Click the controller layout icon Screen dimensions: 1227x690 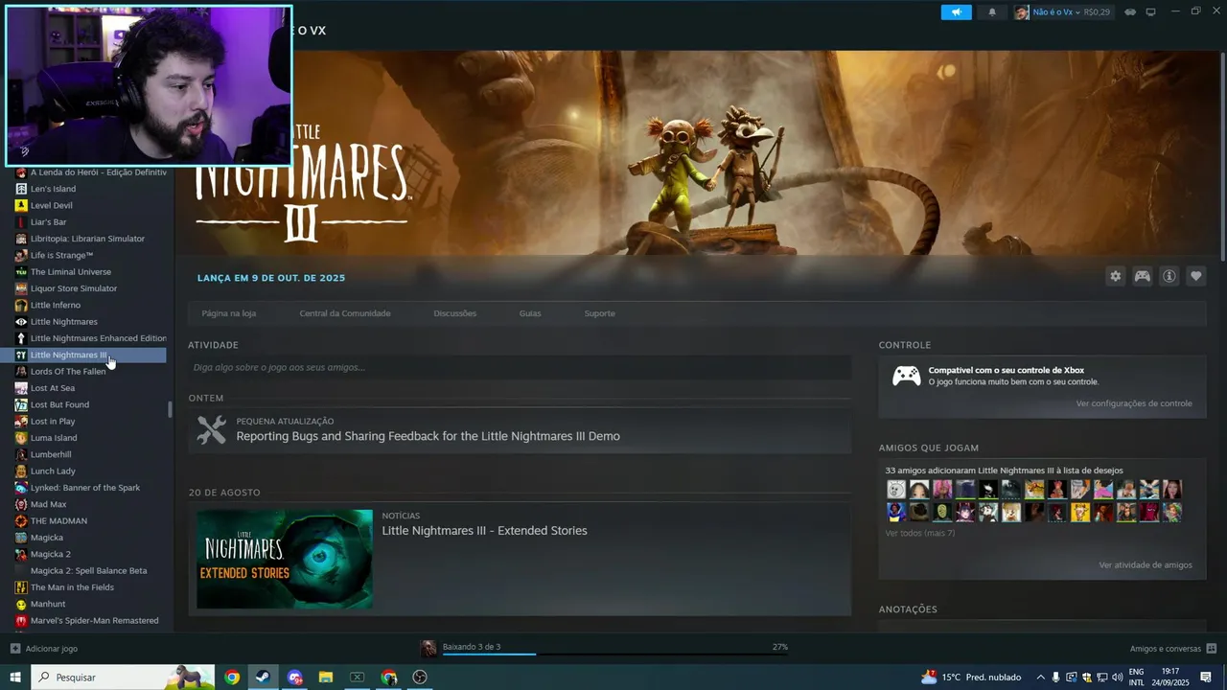pyautogui.click(x=1142, y=276)
